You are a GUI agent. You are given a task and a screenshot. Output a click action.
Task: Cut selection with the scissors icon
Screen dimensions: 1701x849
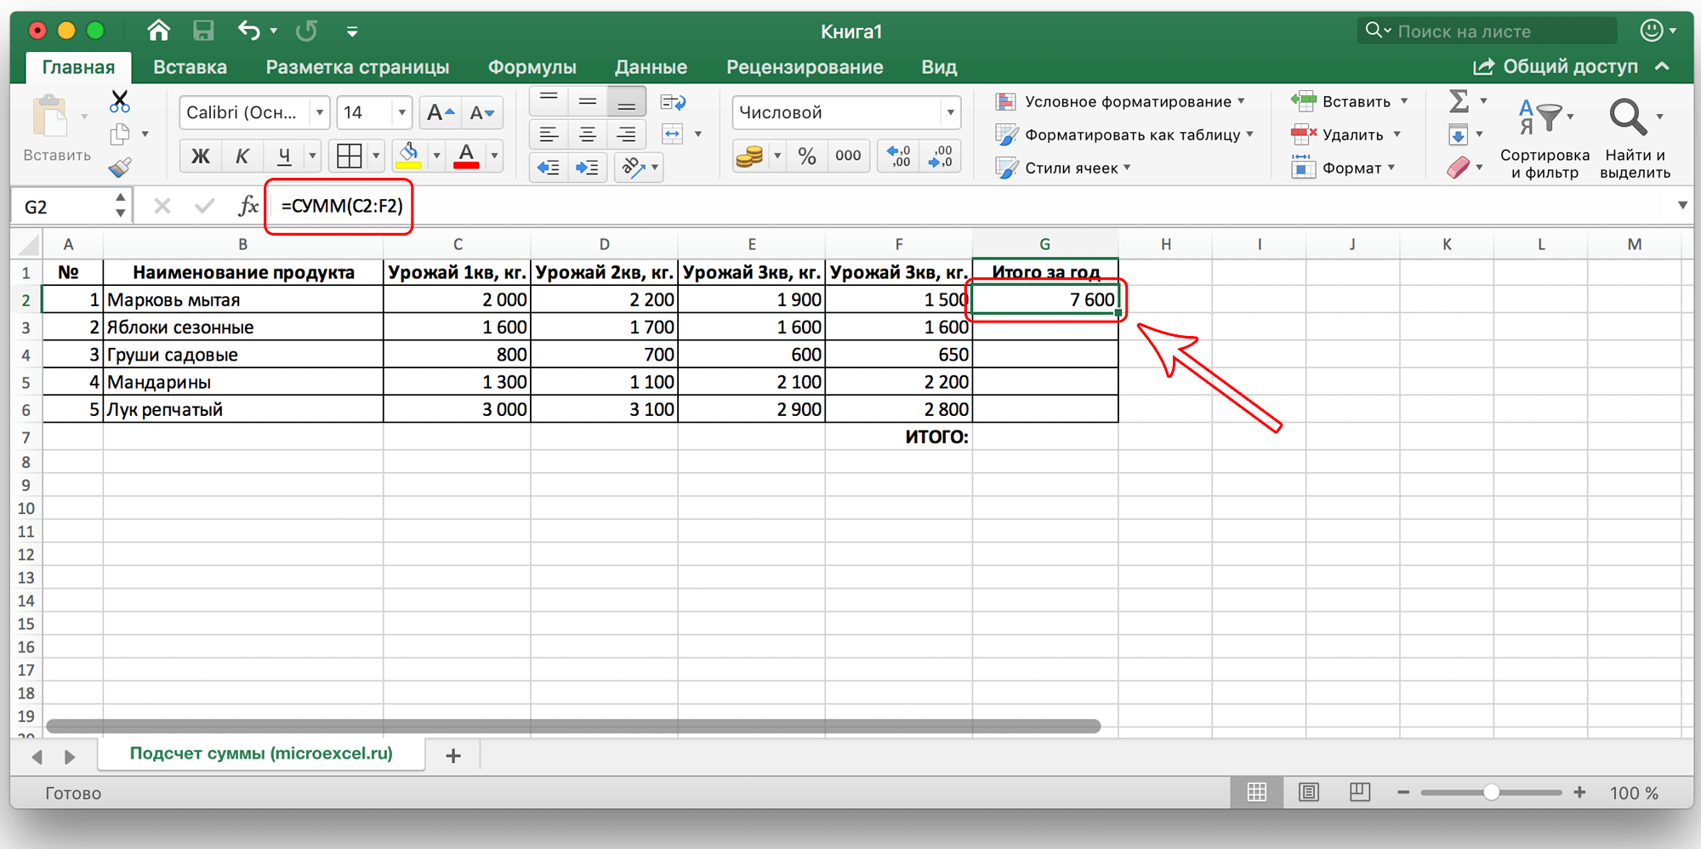[x=120, y=102]
